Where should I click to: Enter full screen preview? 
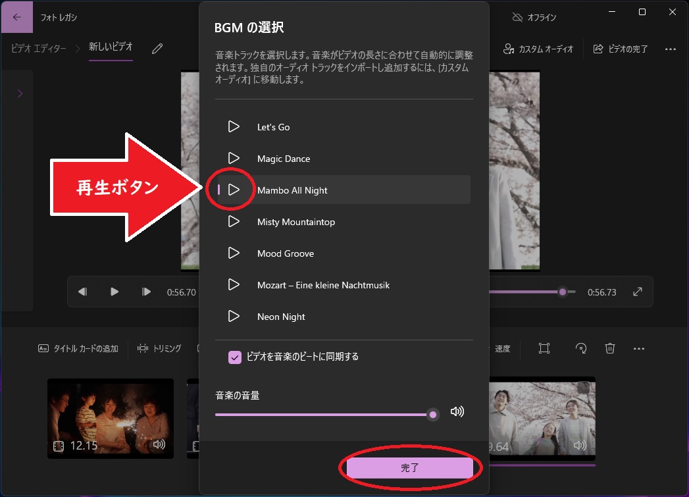coord(638,292)
